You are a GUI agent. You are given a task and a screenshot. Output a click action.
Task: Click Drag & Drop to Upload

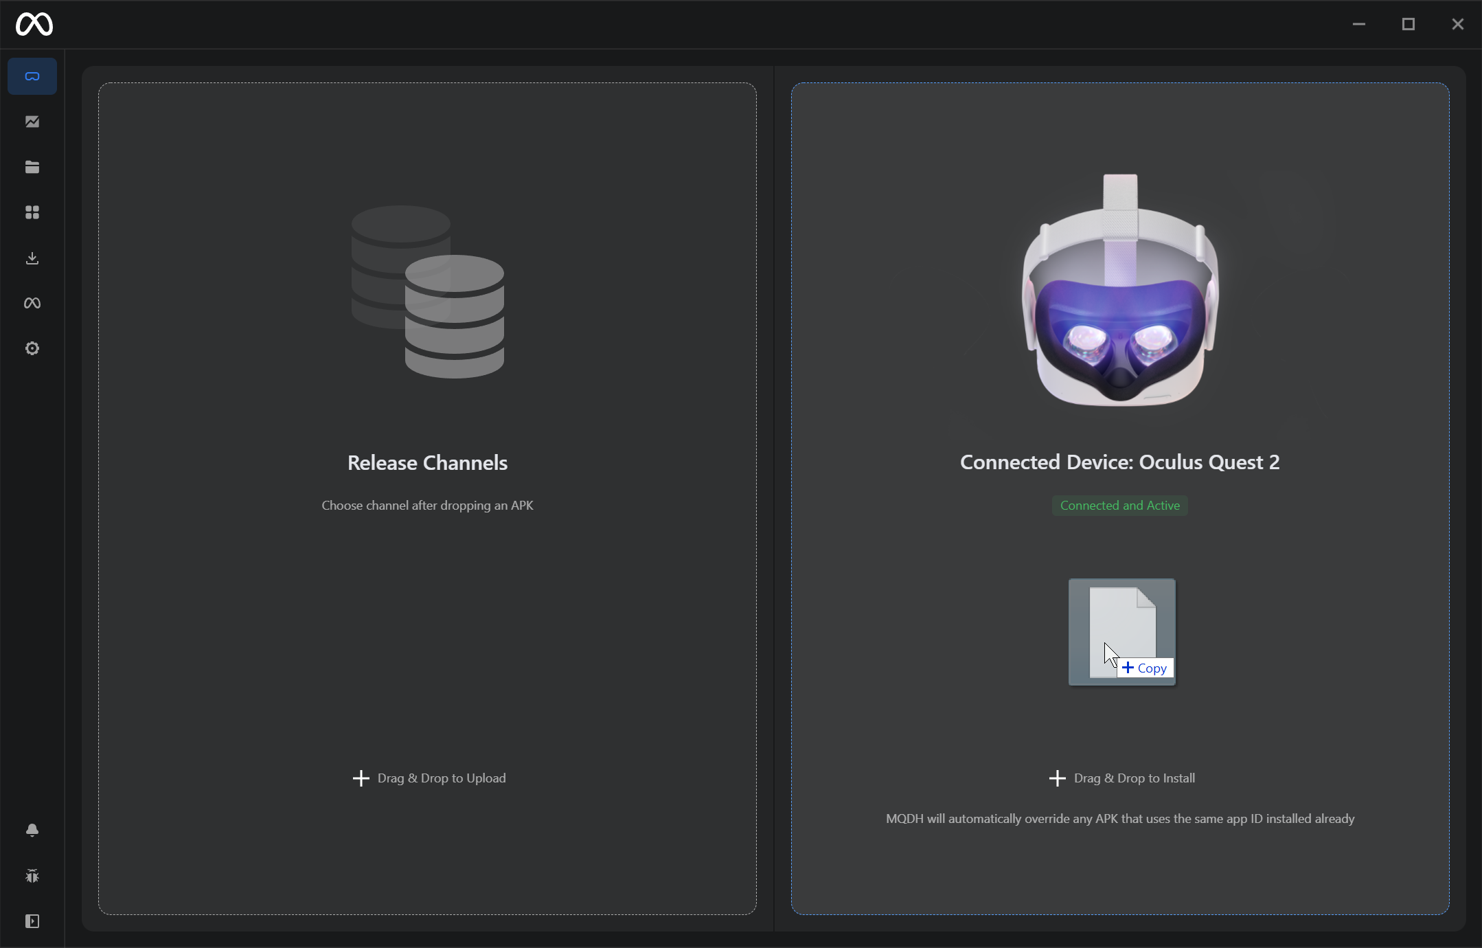pyautogui.click(x=429, y=778)
